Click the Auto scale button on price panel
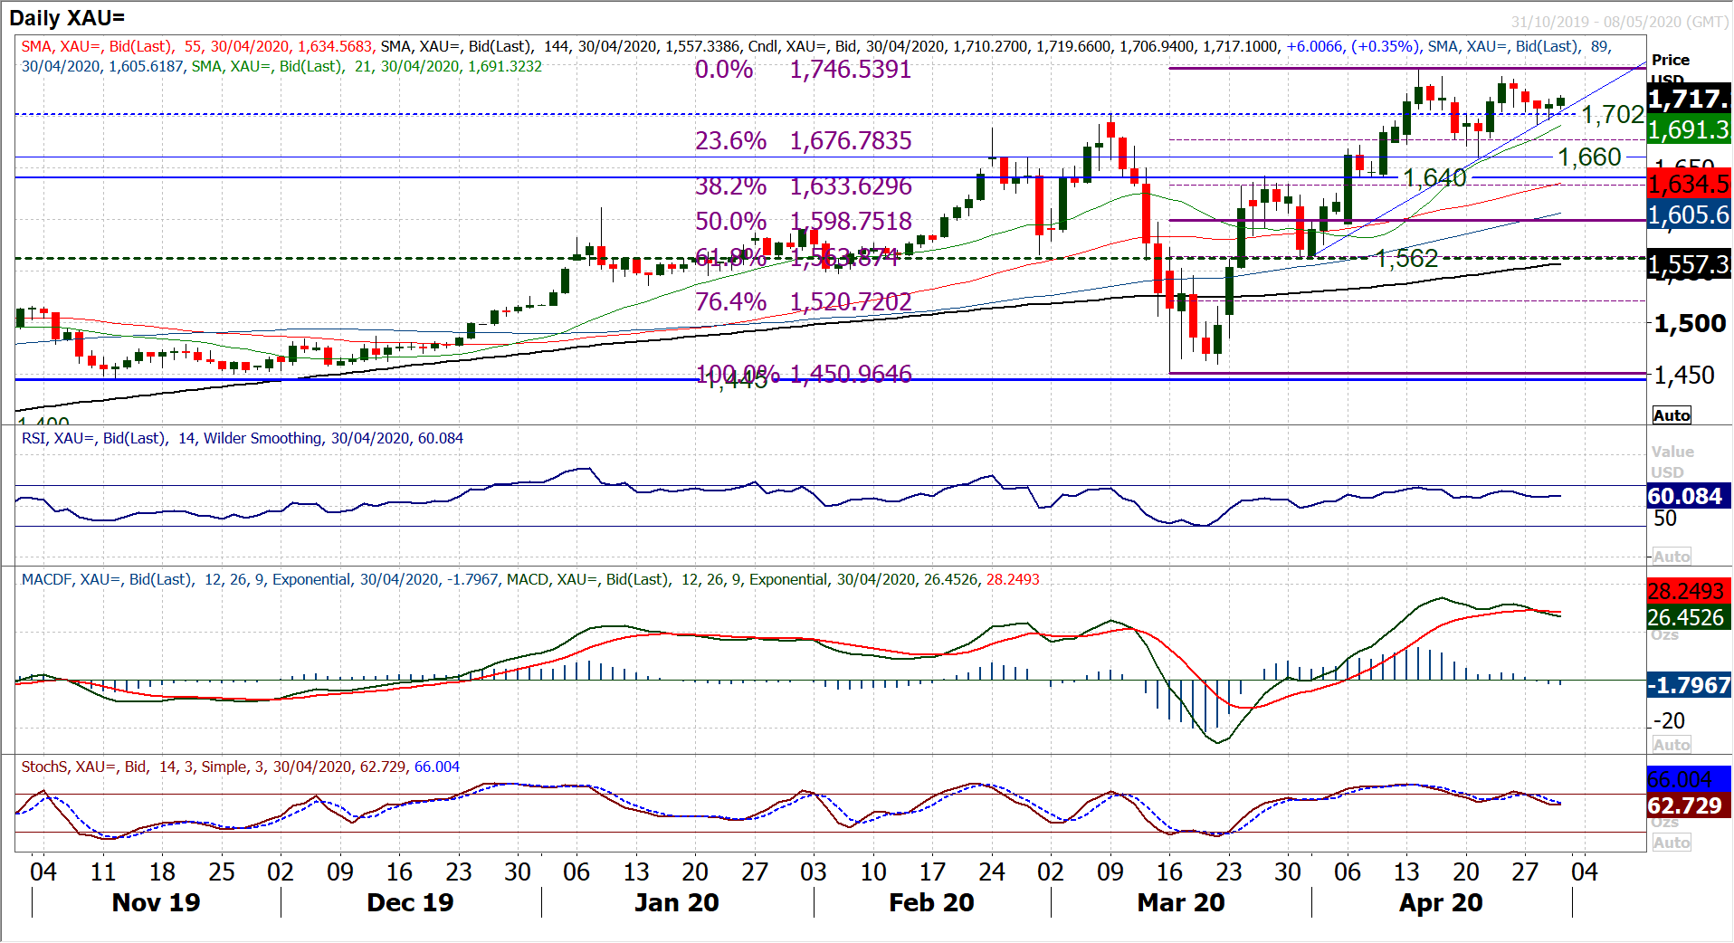 point(1671,415)
